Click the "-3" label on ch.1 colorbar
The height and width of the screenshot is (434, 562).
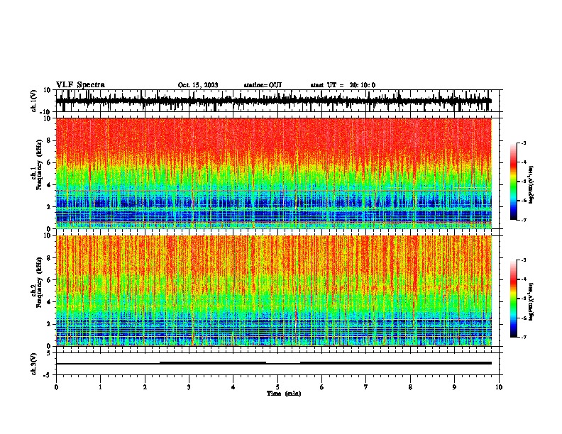pyautogui.click(x=524, y=143)
